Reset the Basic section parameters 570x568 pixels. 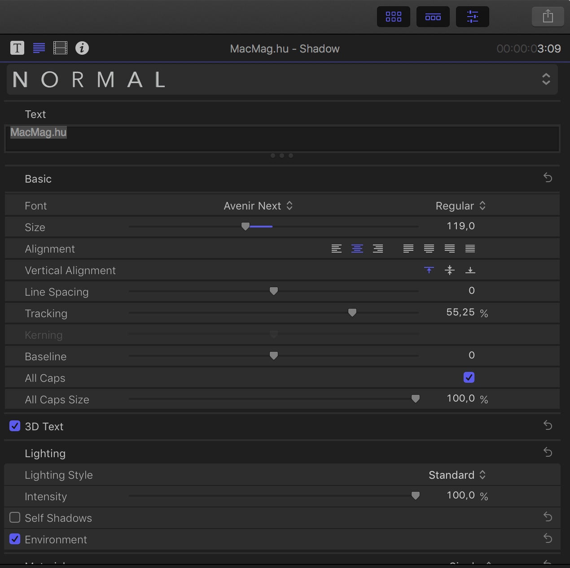(548, 178)
